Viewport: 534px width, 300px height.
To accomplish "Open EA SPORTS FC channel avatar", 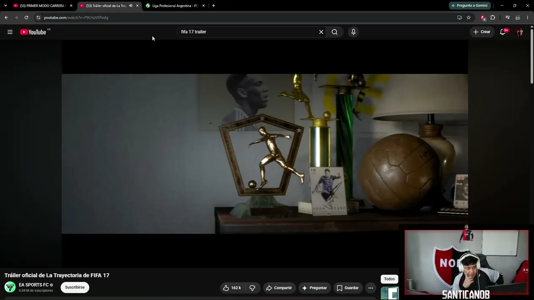I will pos(10,287).
